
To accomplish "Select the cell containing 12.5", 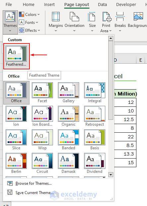I will pos(125,119).
